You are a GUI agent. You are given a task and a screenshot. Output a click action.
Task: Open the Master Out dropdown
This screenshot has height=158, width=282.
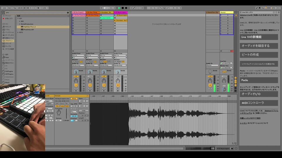(226, 68)
